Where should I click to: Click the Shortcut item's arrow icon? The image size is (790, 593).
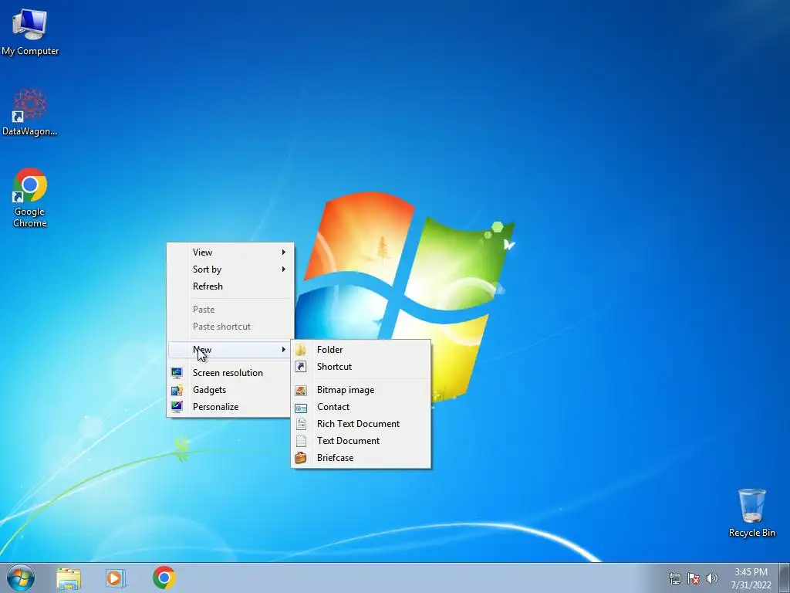point(301,367)
